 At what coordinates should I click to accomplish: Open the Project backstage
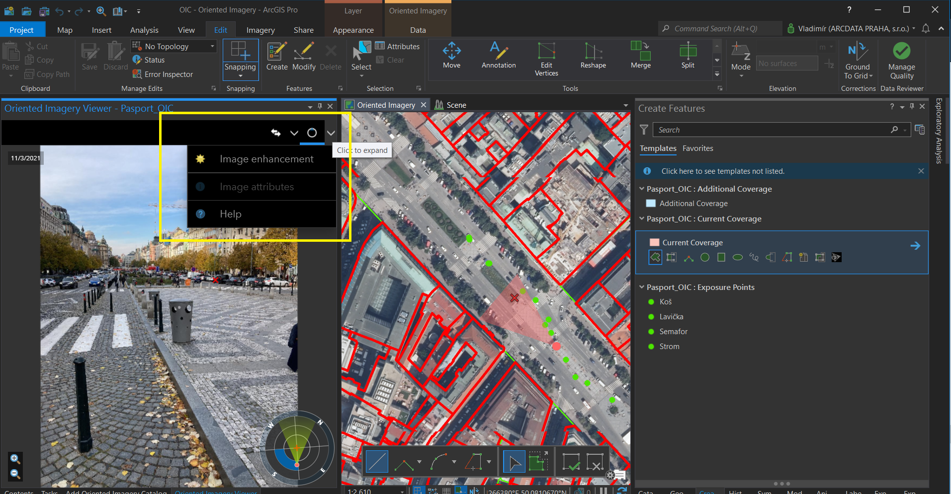pos(21,30)
